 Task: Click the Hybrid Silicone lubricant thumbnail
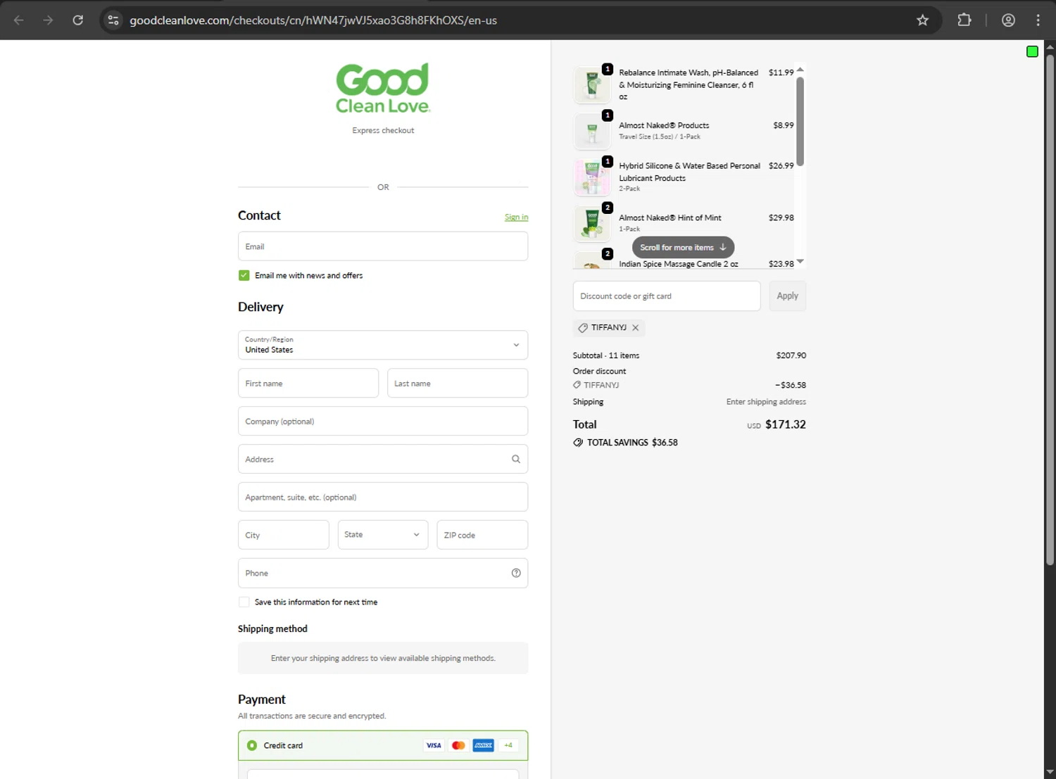(592, 177)
